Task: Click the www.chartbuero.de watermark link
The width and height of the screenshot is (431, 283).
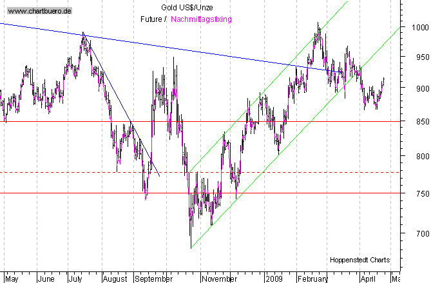Action: point(40,11)
